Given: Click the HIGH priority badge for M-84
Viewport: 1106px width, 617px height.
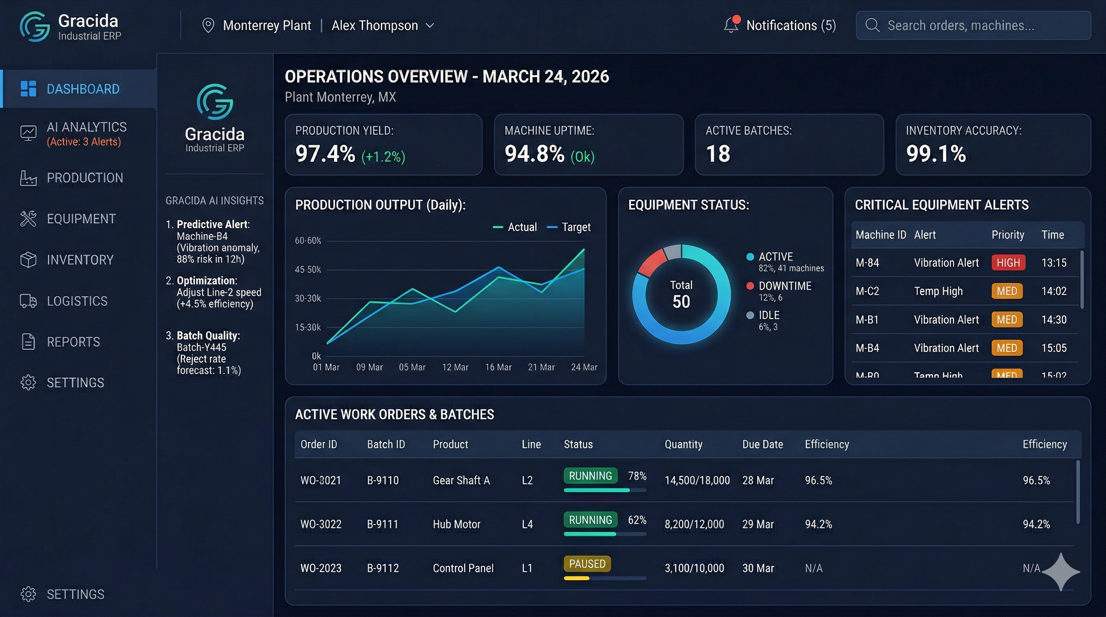Looking at the screenshot, I should 1008,263.
